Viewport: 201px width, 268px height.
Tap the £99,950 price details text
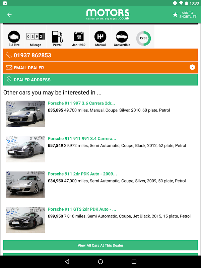pyautogui.click(x=119, y=216)
